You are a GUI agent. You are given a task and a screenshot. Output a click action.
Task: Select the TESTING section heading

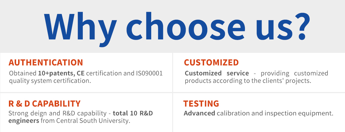click(x=201, y=103)
